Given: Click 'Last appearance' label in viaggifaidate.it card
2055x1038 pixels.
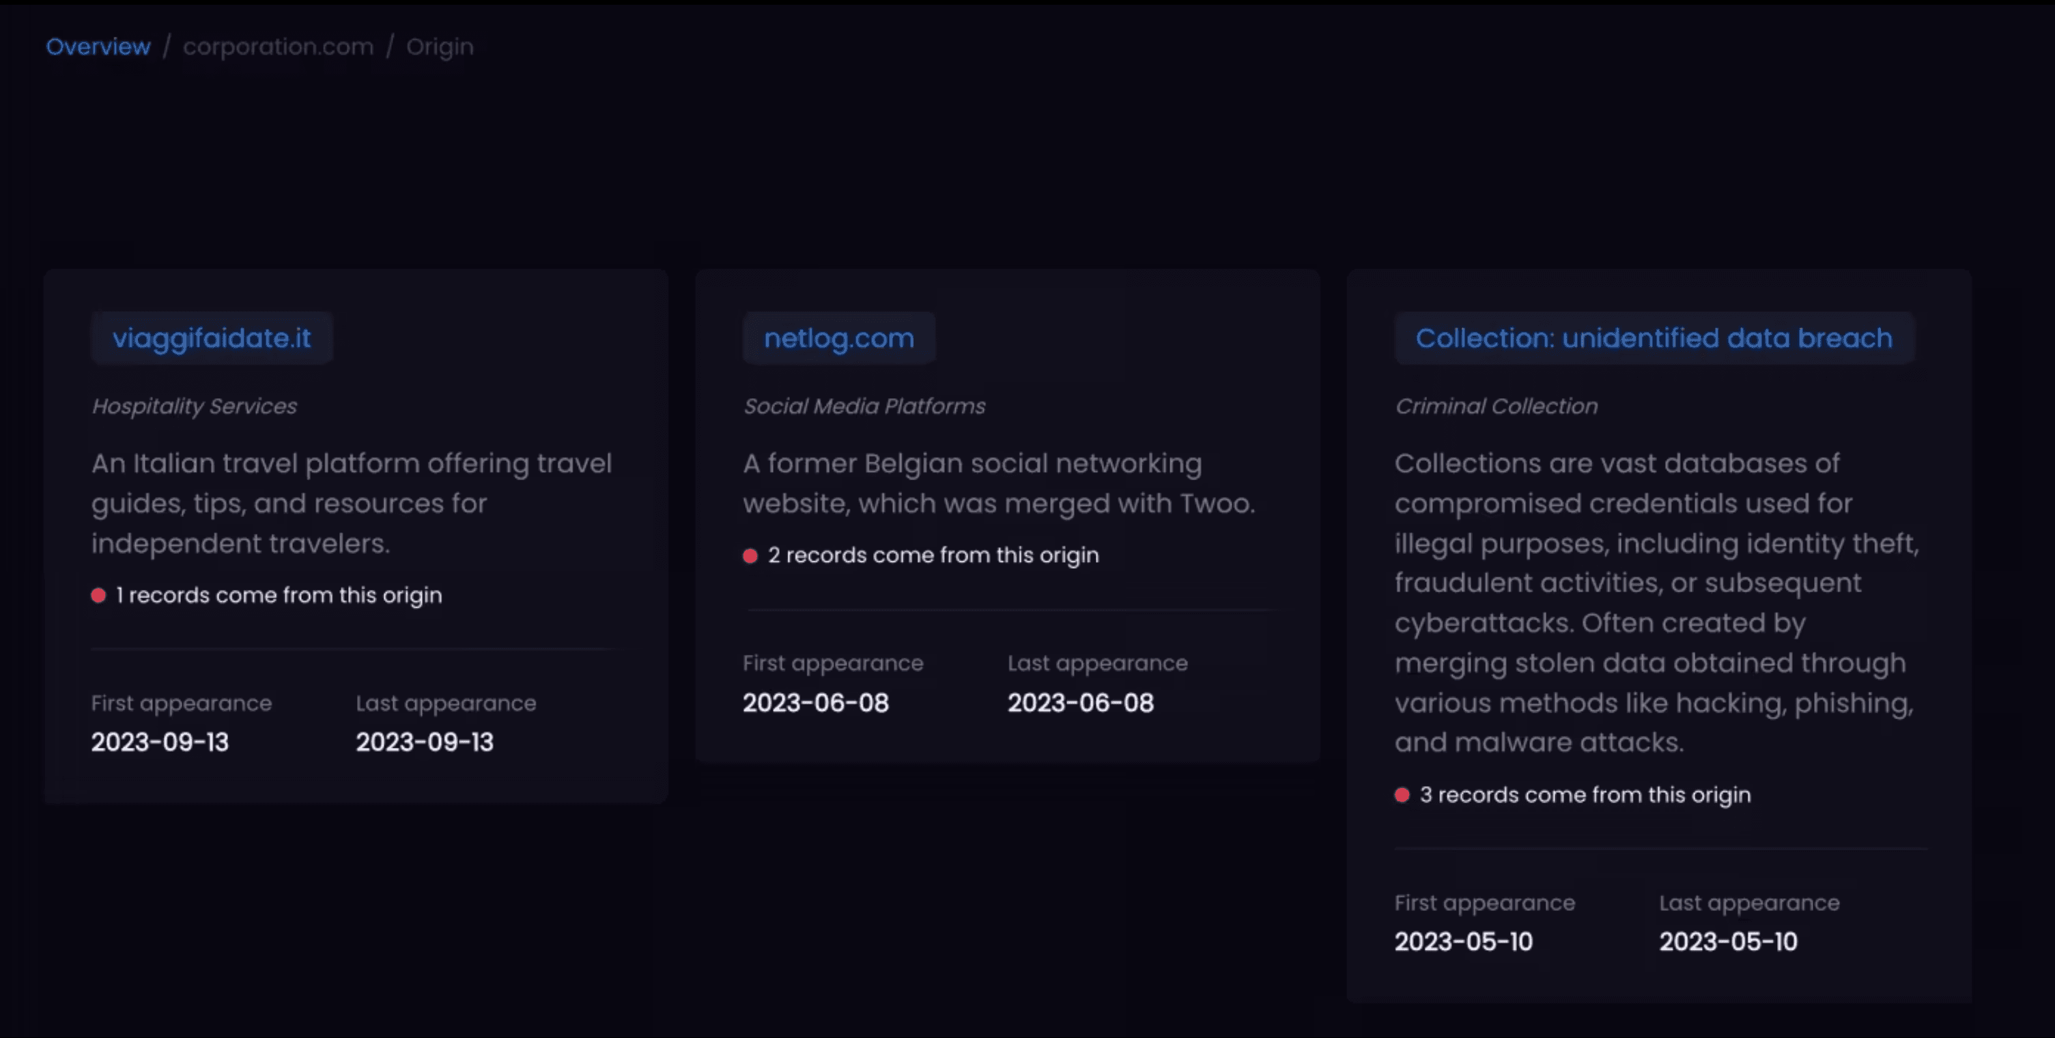Looking at the screenshot, I should click(446, 703).
